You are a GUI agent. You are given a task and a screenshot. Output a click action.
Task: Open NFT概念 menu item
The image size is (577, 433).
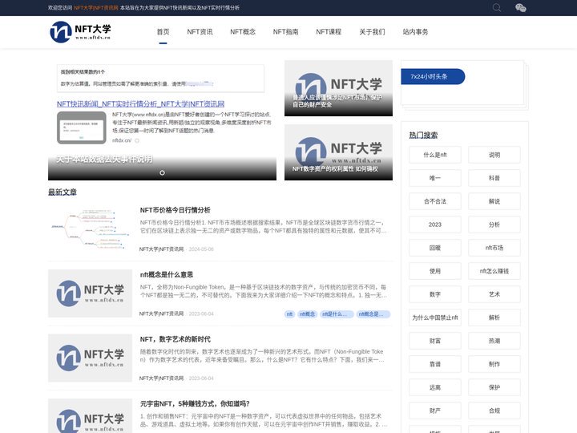(x=243, y=32)
